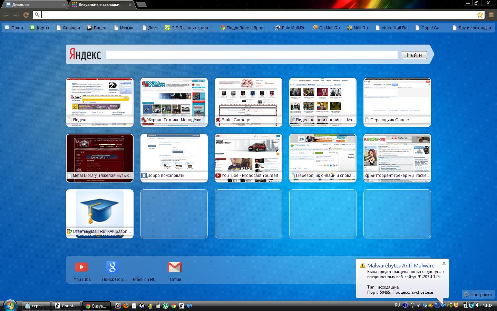Open the Mail.Ru bookmark

358,28
